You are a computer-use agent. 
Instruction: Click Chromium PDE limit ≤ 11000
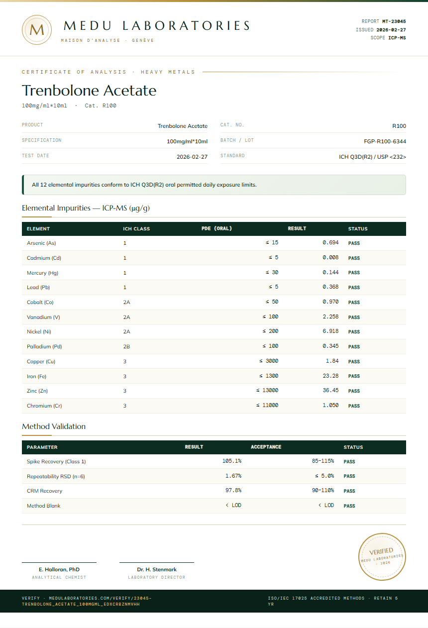[267, 405]
